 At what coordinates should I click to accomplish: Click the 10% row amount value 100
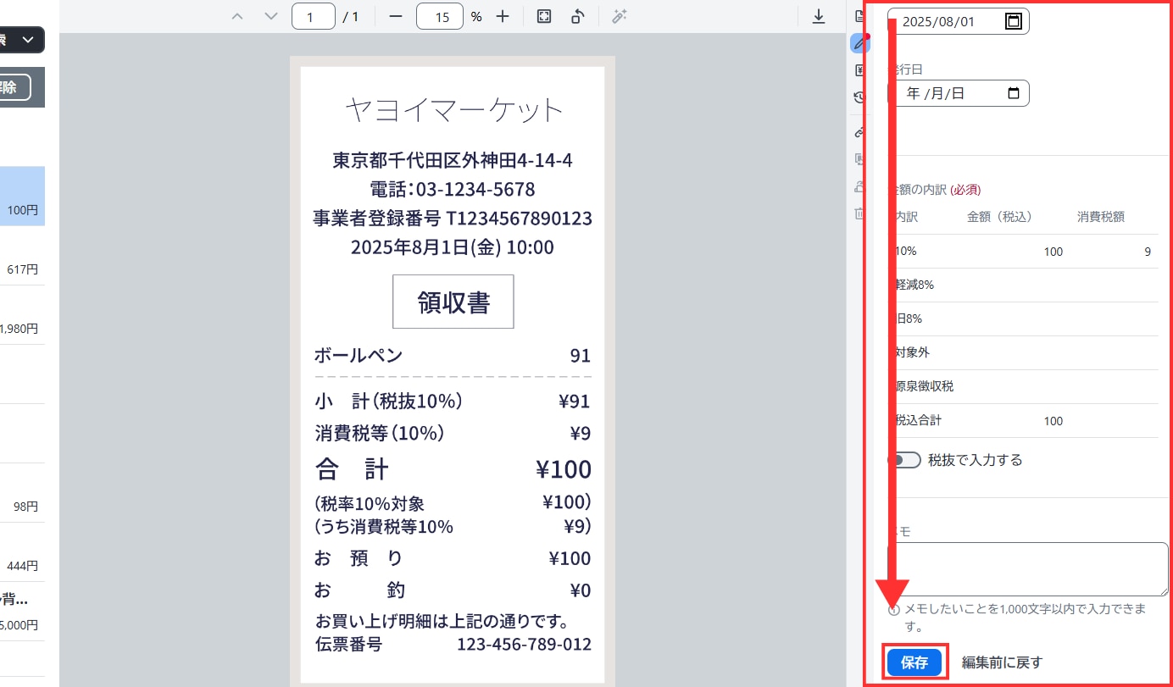point(1053,252)
